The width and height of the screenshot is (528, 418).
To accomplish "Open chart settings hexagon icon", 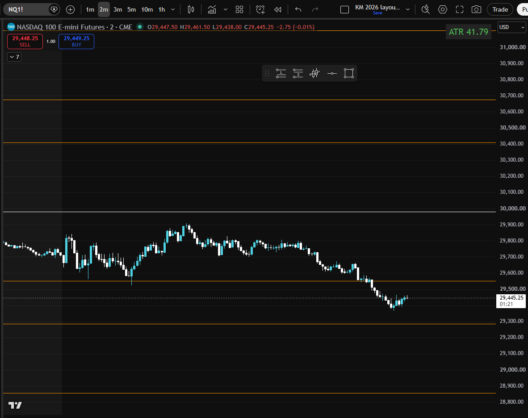I will click(x=443, y=9).
